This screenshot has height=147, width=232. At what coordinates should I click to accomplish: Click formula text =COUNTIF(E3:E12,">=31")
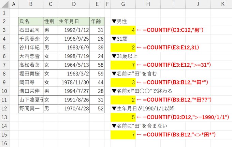click(177, 65)
